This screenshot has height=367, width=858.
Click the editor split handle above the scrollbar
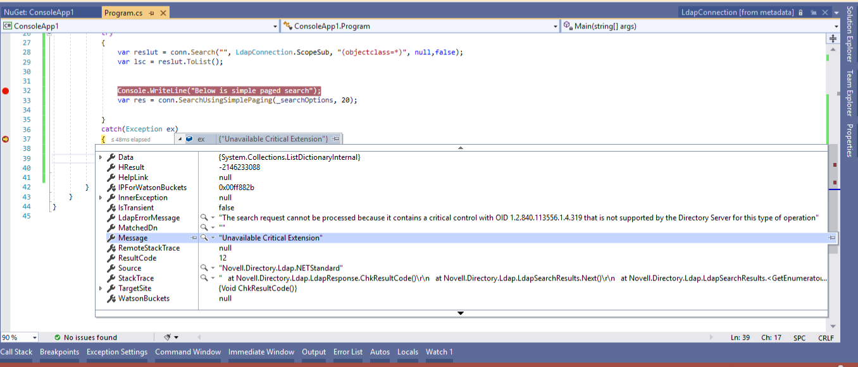[x=832, y=39]
